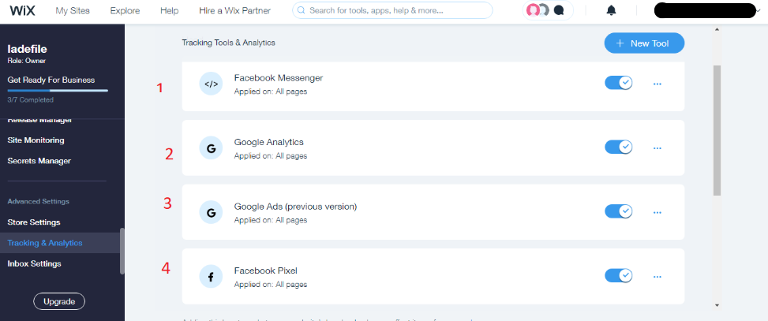Select Site Monitoring in sidebar
Image resolution: width=768 pixels, height=321 pixels.
click(36, 140)
